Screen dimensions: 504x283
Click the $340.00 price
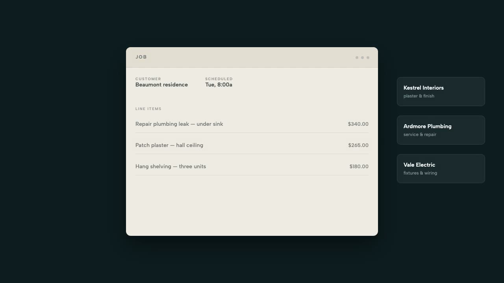(x=358, y=124)
